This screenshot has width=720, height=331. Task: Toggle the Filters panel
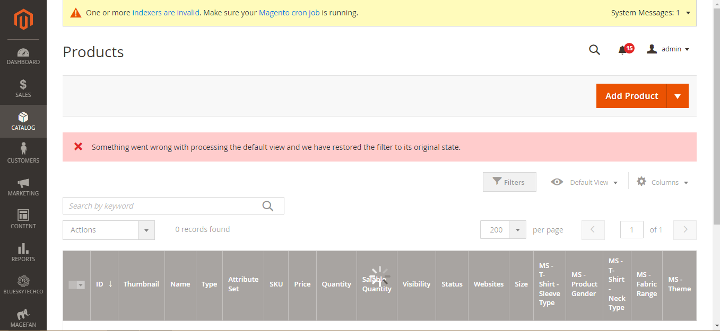click(x=509, y=182)
